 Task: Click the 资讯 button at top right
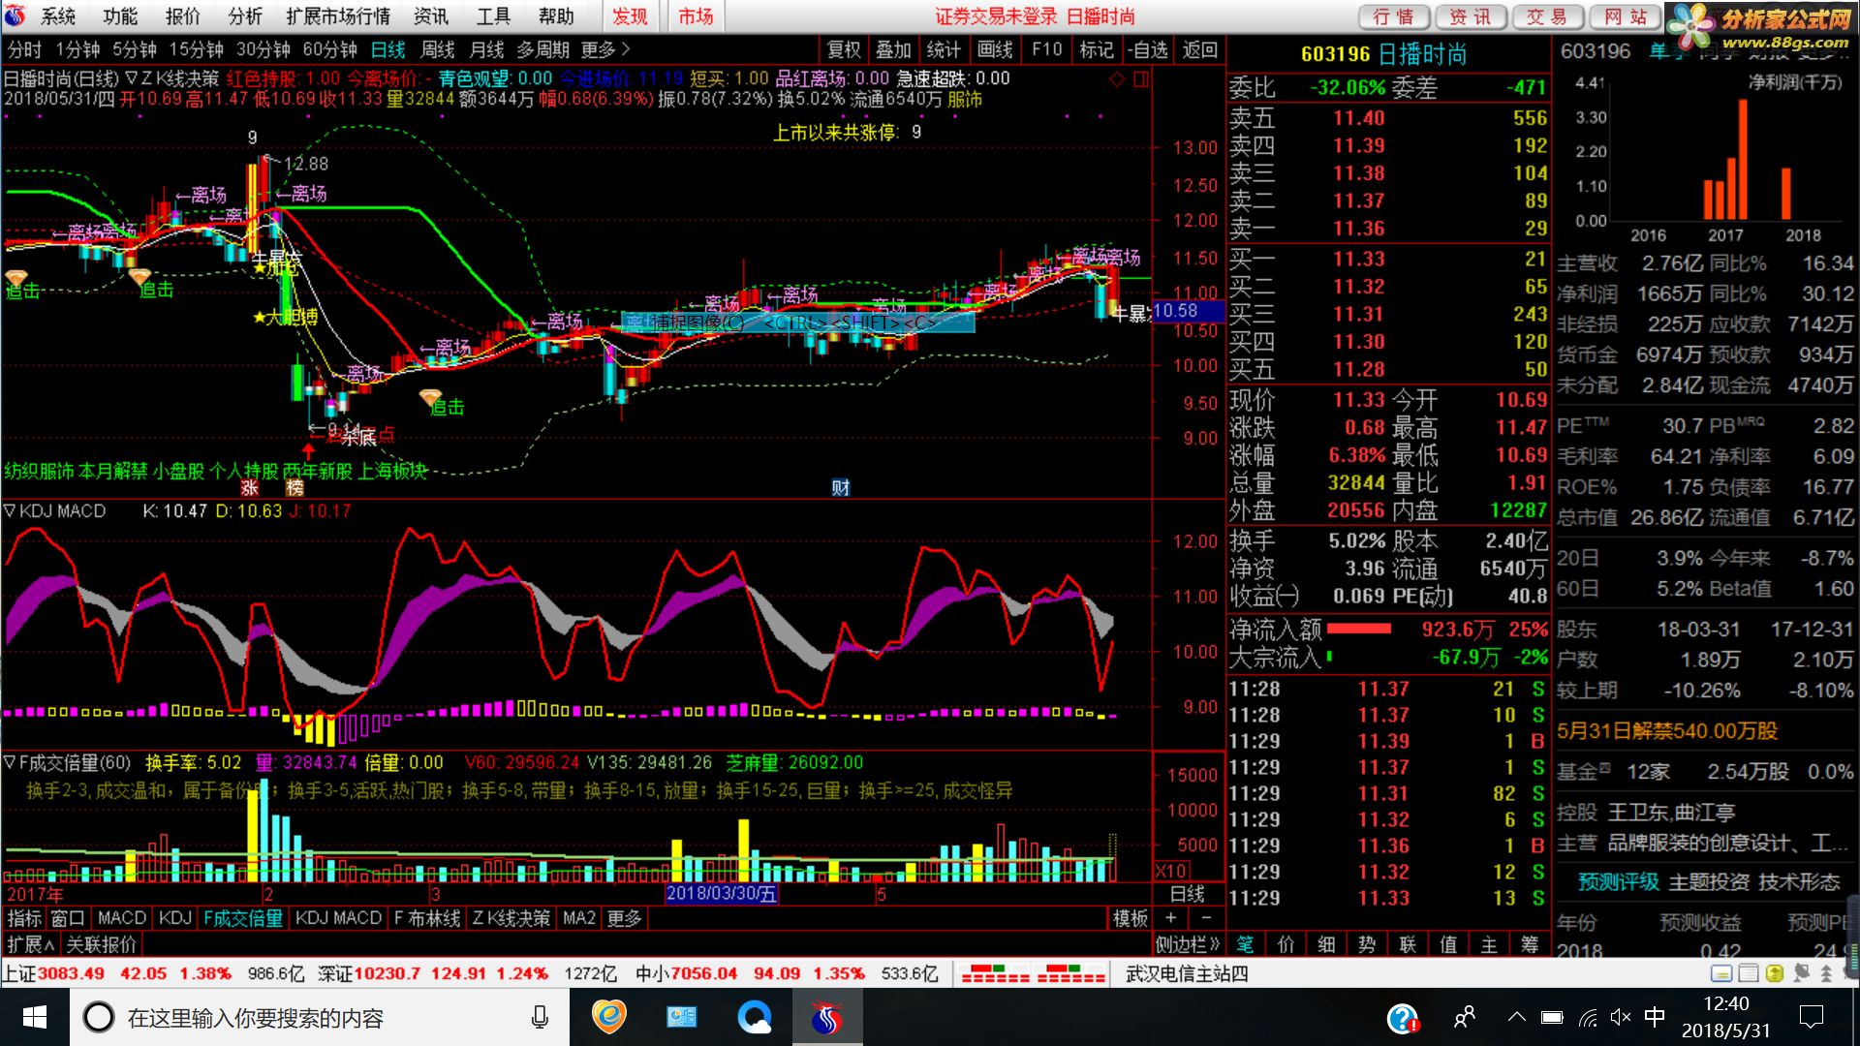[x=1470, y=16]
